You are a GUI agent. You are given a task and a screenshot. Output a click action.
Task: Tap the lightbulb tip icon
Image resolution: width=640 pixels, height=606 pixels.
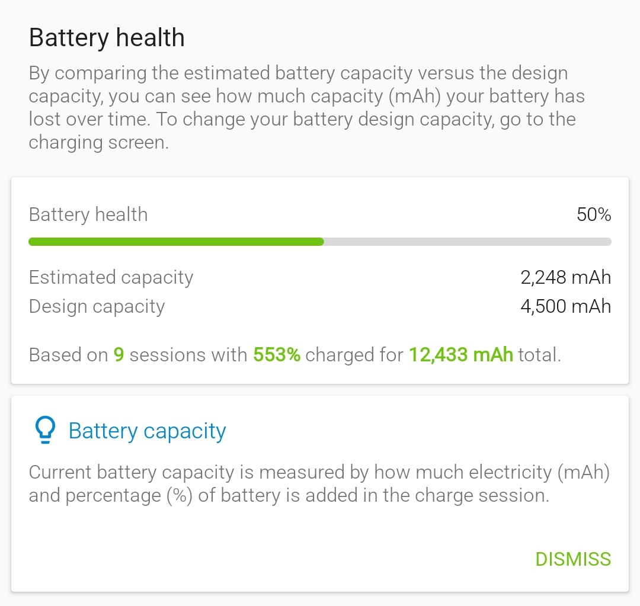[x=45, y=429]
